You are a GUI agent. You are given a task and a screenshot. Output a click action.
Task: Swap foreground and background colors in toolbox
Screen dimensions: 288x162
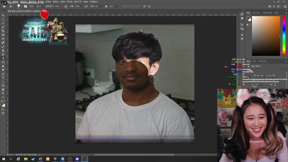click(4, 101)
